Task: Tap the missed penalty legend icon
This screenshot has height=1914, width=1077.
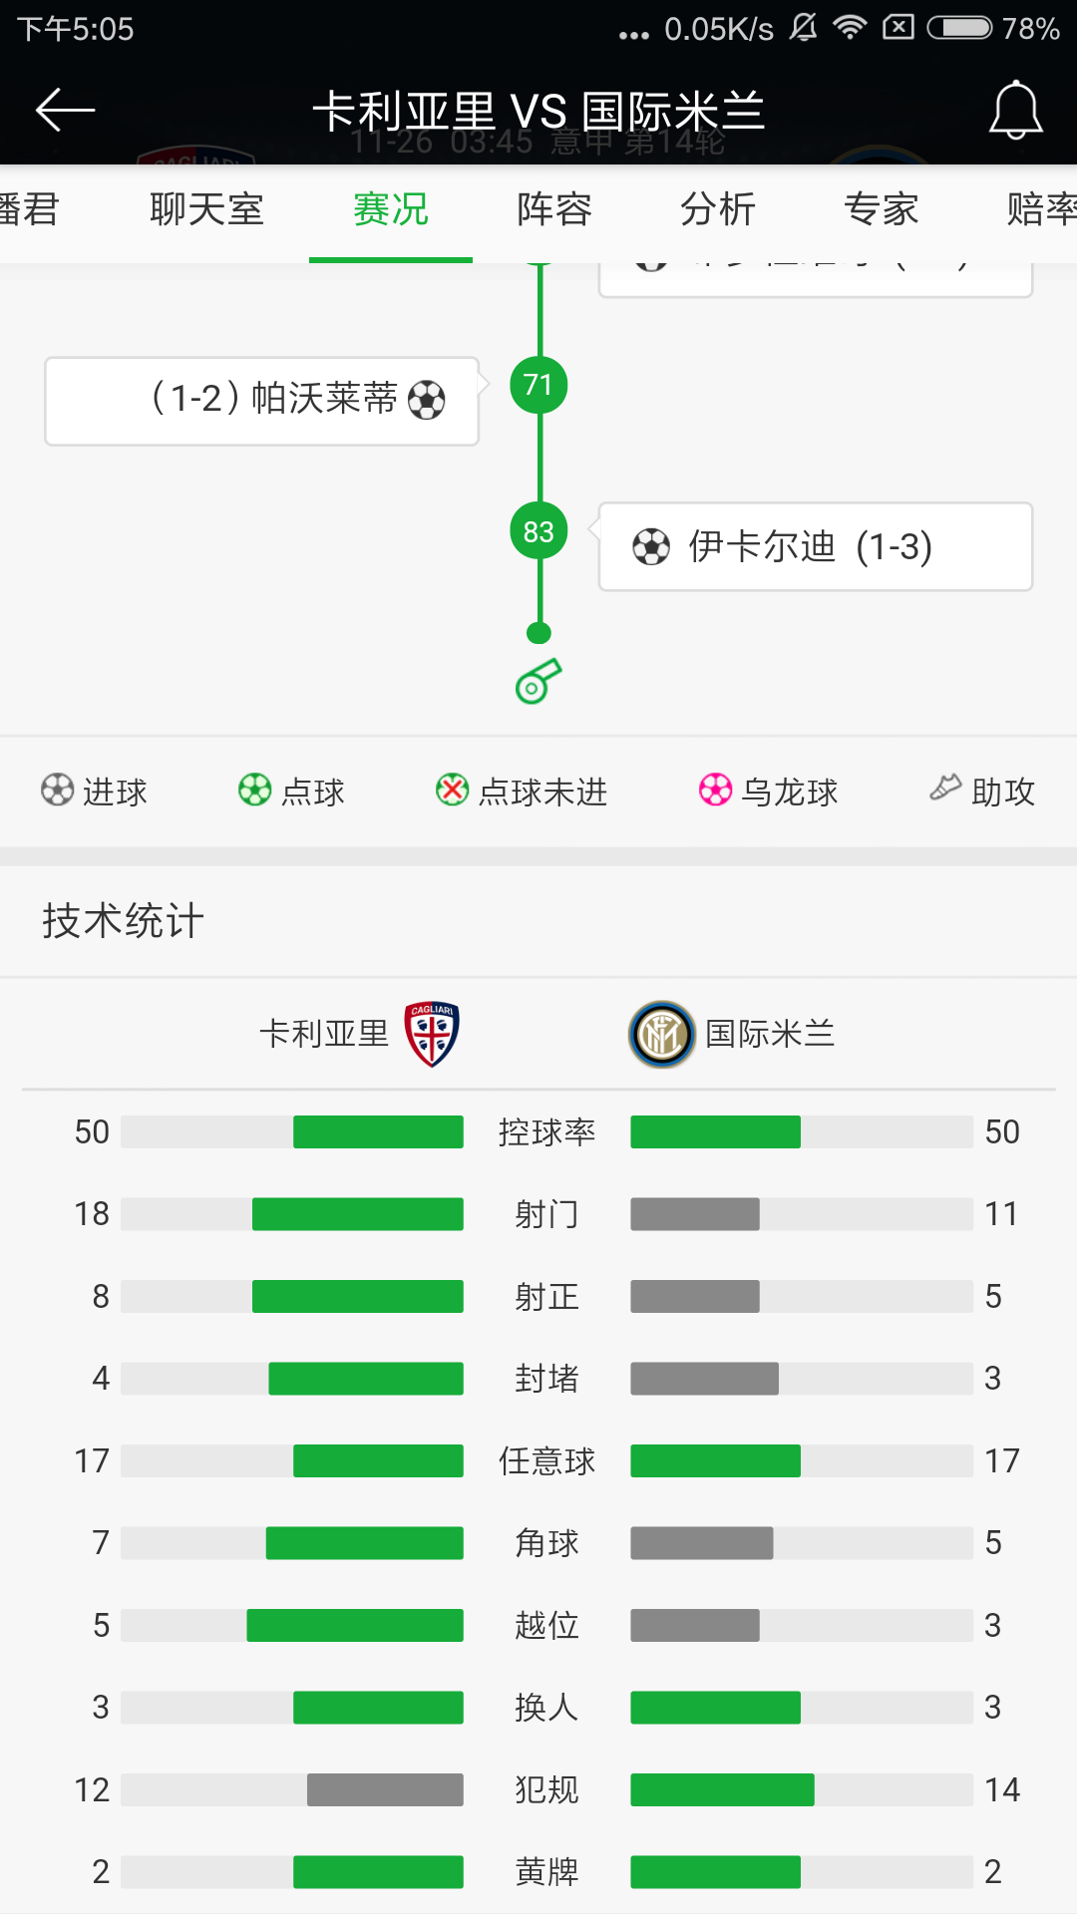Action: click(452, 791)
